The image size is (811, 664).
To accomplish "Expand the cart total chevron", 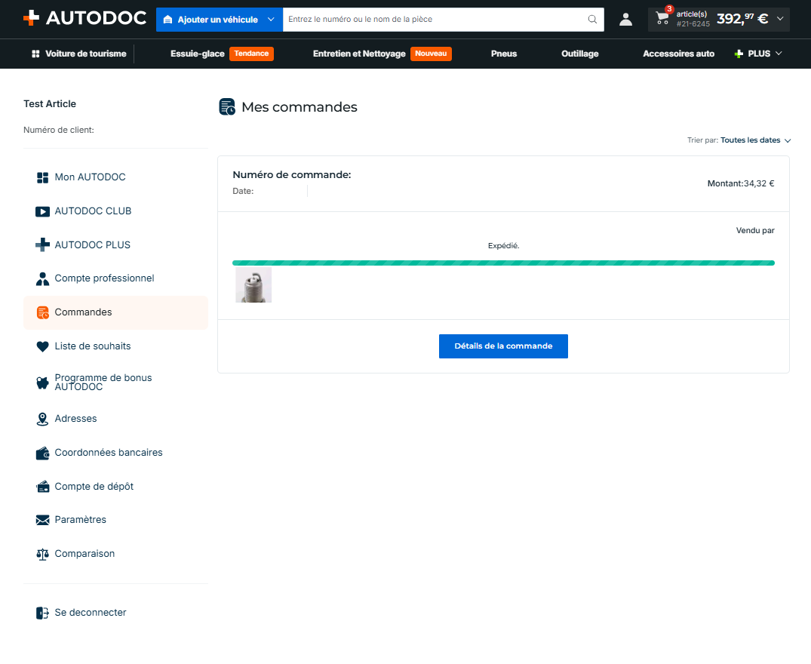I will [780, 19].
